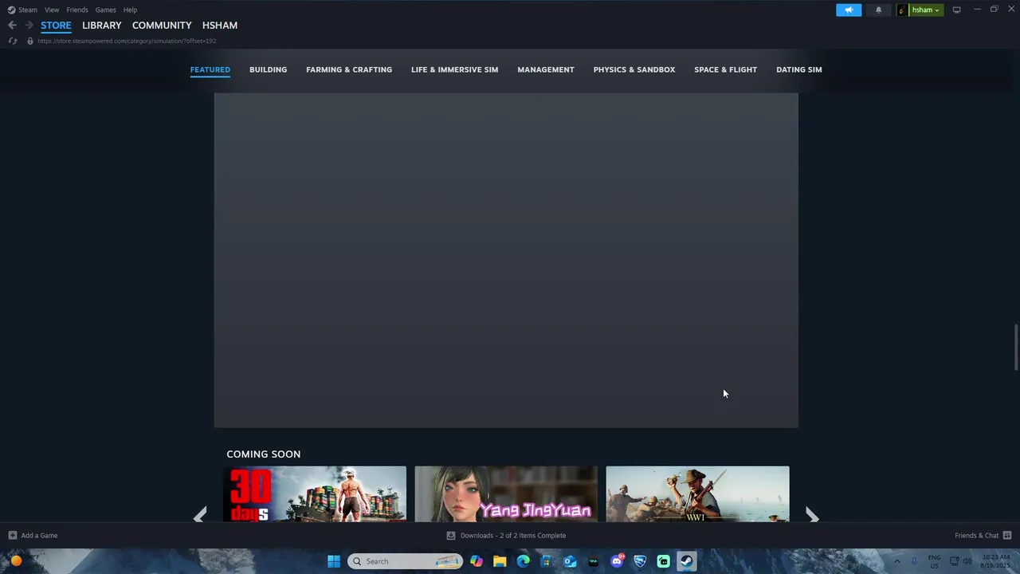Show previous Coming Soon games
Screen dimensions: 1020x574
point(200,516)
